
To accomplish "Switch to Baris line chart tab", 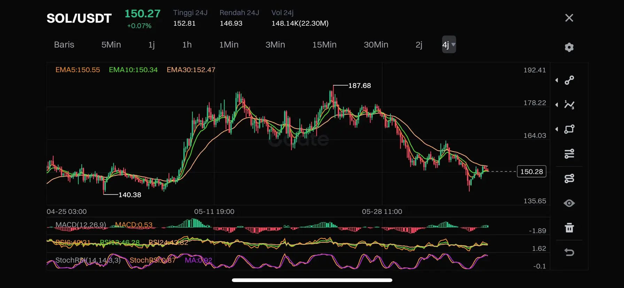I will (x=64, y=45).
